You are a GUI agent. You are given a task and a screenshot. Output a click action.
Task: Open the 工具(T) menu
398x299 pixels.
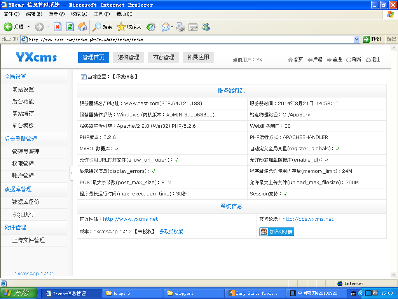(102, 14)
